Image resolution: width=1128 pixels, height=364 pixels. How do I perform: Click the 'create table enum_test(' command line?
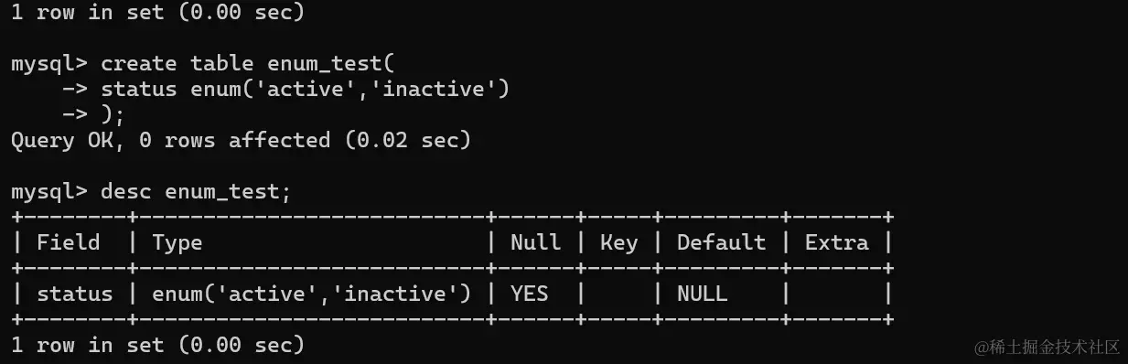246,64
